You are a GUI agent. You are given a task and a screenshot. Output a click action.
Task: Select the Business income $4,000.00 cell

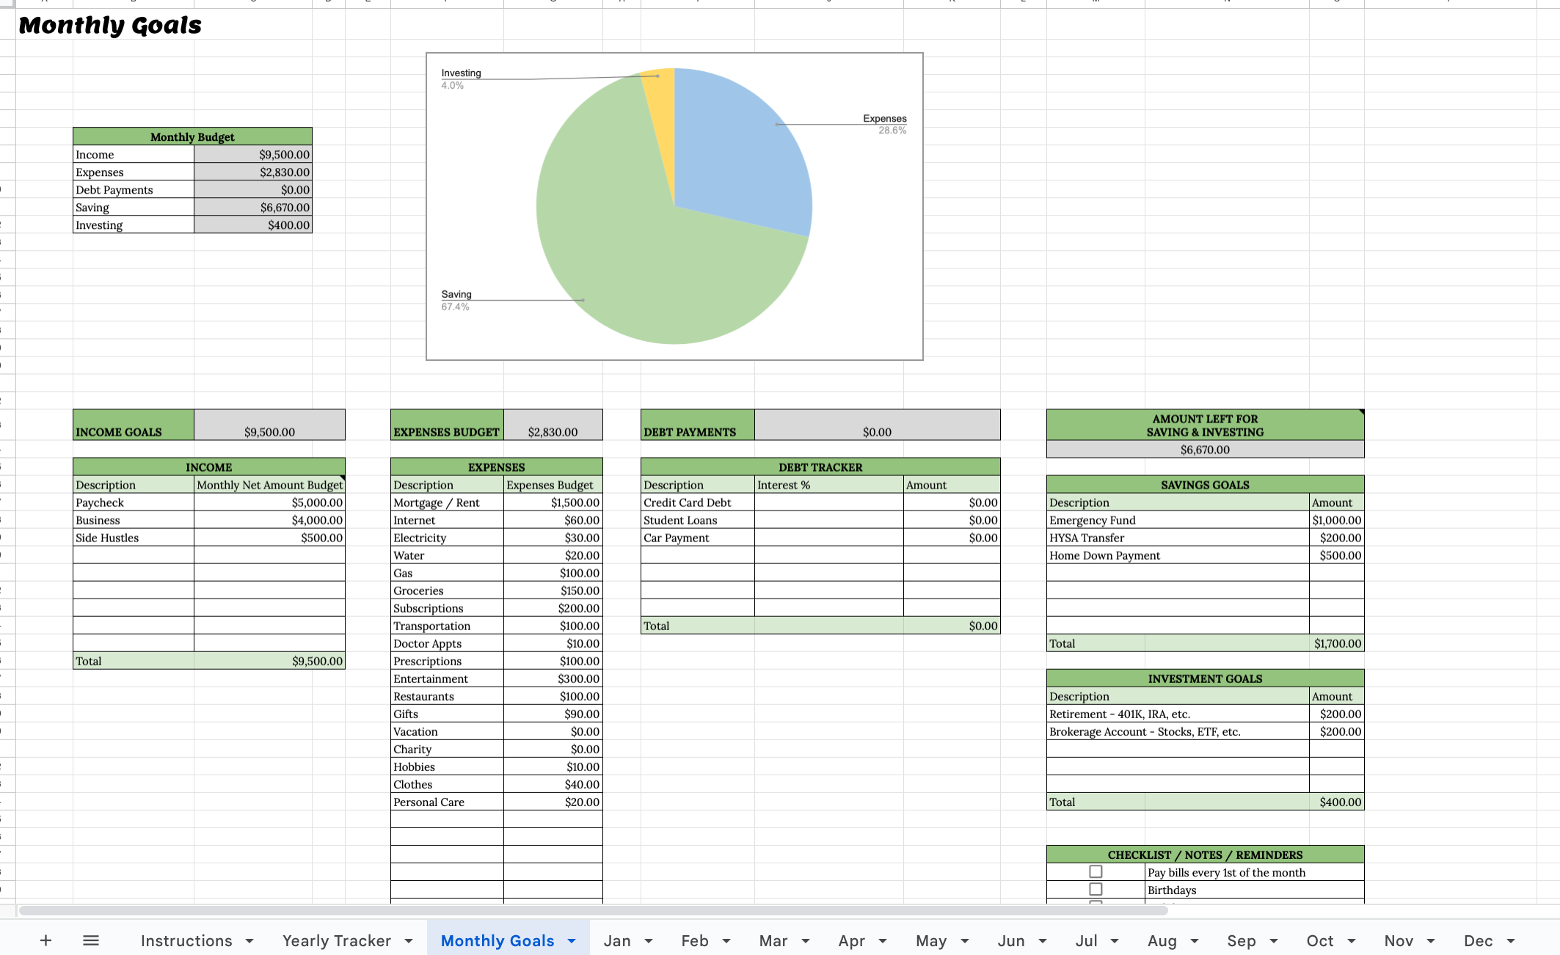269,520
